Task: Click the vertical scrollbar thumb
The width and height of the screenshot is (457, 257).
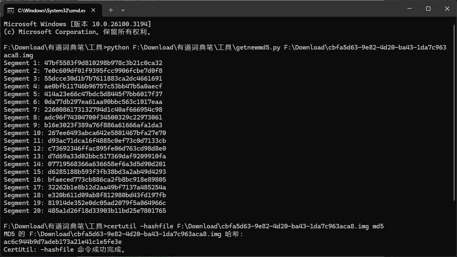Action: 455,113
